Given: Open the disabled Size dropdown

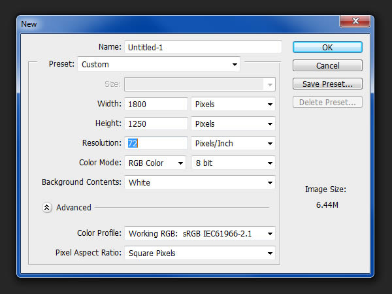Looking at the screenshot, I should click(200, 84).
